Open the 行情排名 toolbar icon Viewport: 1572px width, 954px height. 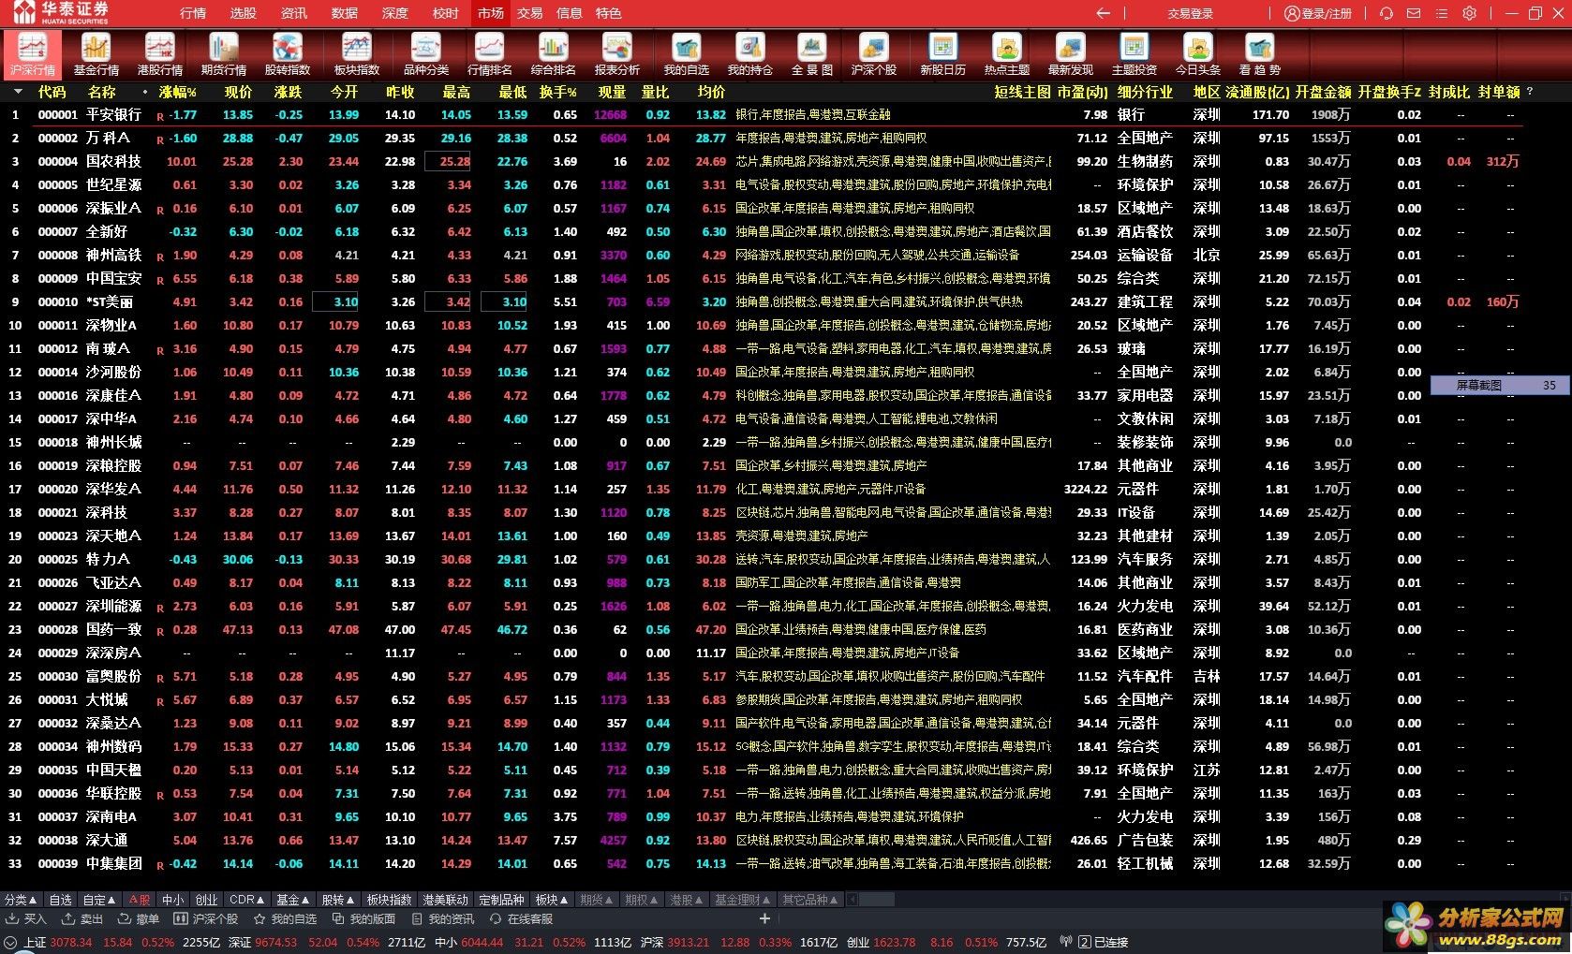coord(490,54)
